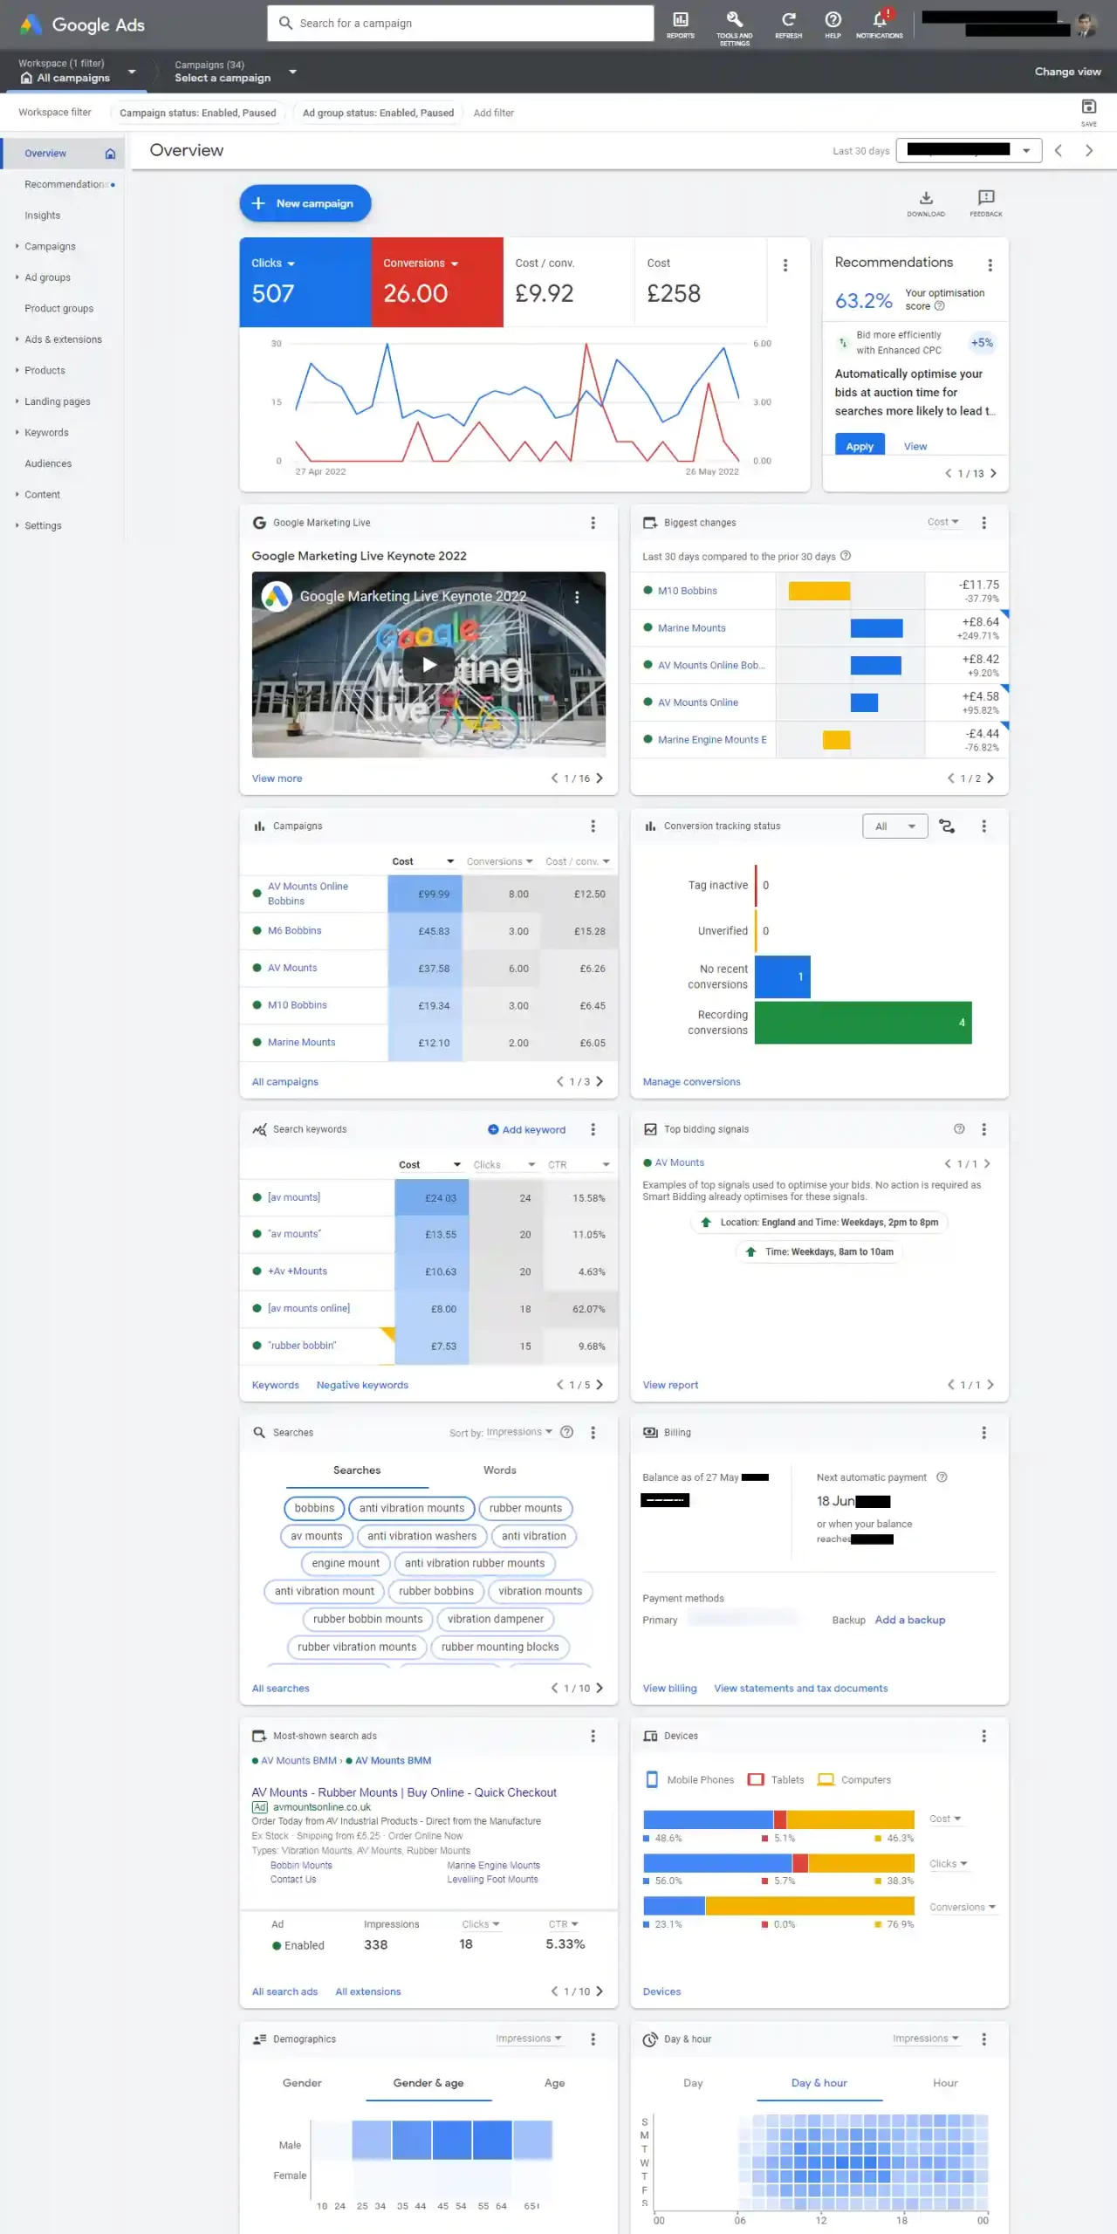This screenshot has width=1117, height=2234.
Task: Open Biggest changes card options menu
Action: (x=984, y=523)
